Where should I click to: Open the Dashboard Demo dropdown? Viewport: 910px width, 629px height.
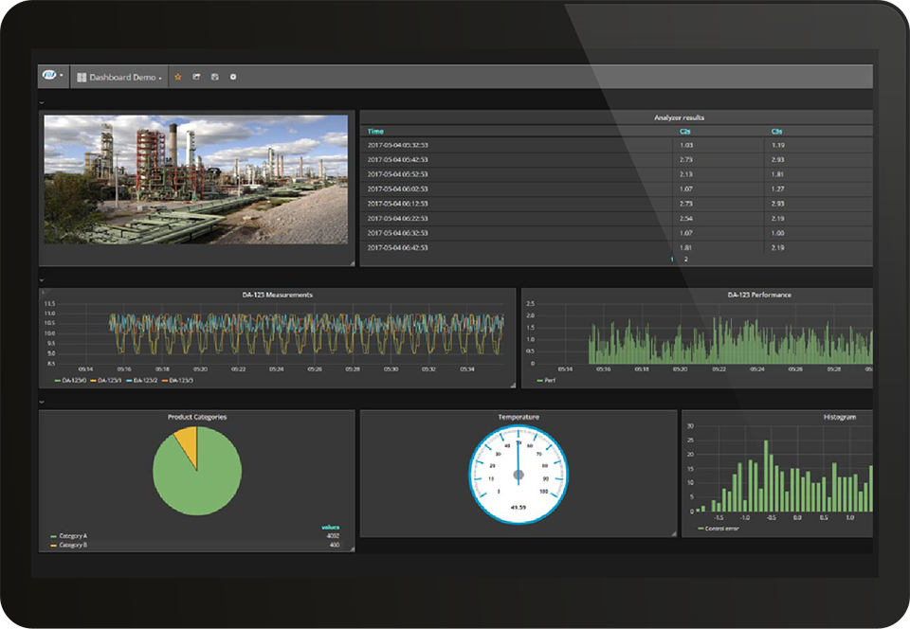point(125,77)
